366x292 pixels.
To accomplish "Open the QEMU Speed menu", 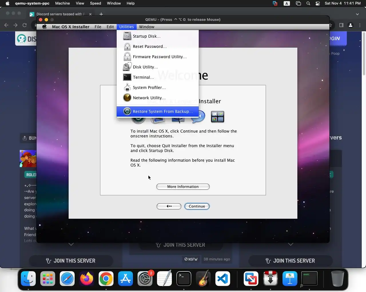I will [x=96, y=3].
